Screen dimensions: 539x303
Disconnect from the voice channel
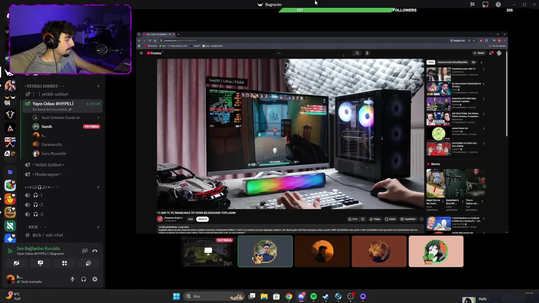(95, 251)
